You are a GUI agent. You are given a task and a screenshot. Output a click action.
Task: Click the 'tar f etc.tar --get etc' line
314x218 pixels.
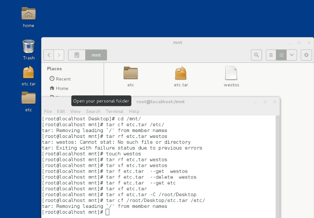(109, 183)
